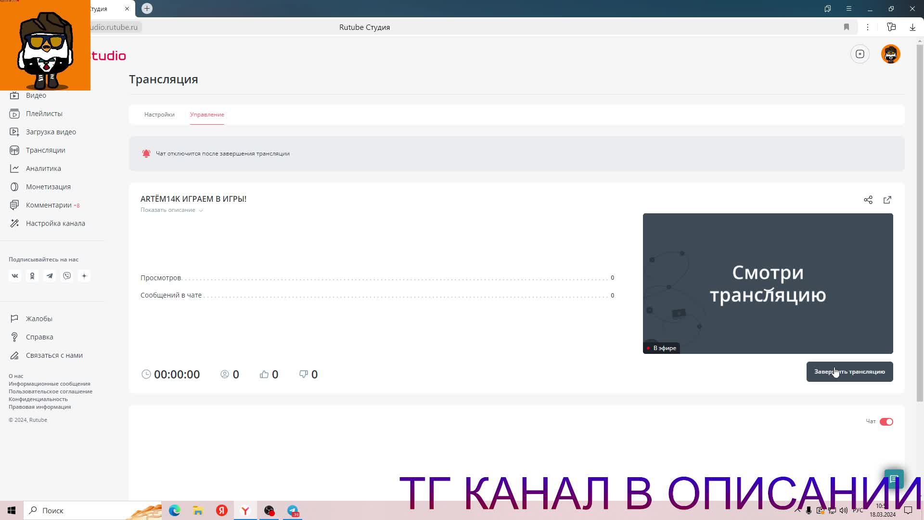Open the browser three-dot menu
The height and width of the screenshot is (520, 924).
[868, 27]
